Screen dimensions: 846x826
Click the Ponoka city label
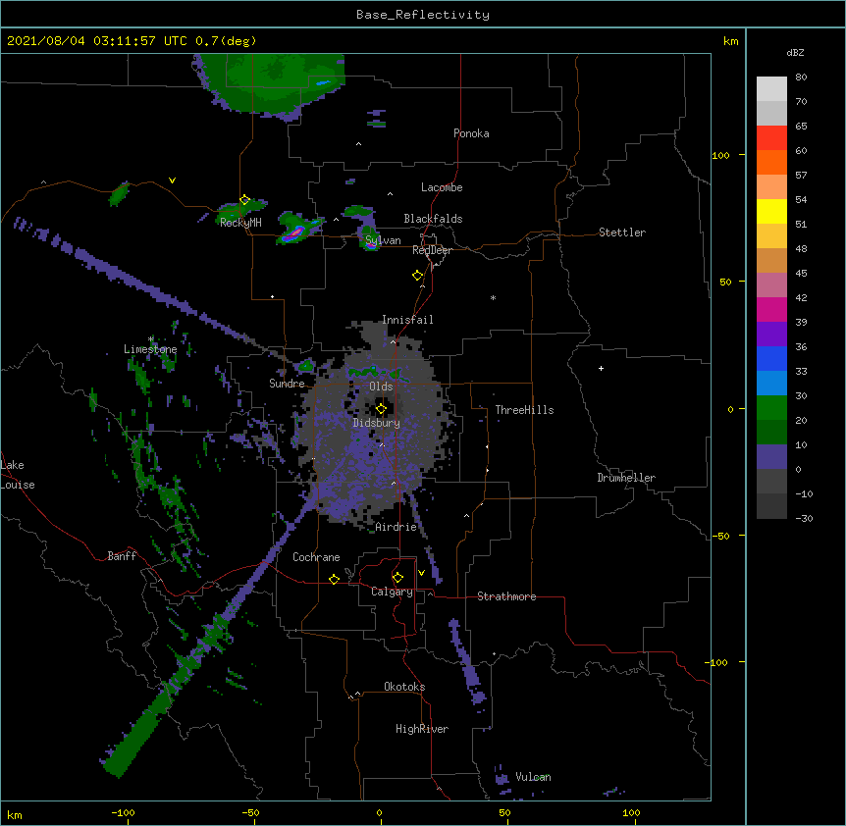point(471,133)
